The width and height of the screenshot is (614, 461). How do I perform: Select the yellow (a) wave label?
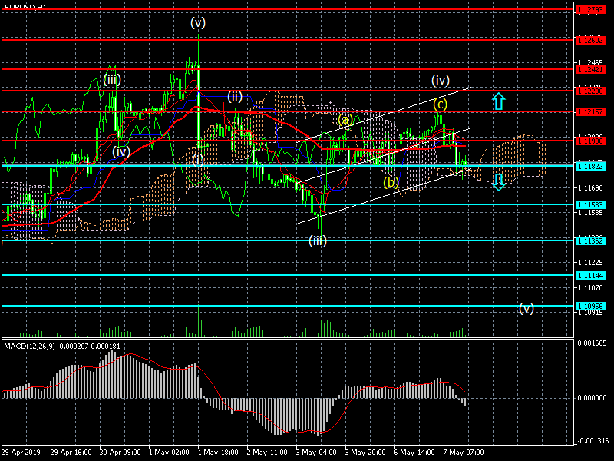(345, 120)
